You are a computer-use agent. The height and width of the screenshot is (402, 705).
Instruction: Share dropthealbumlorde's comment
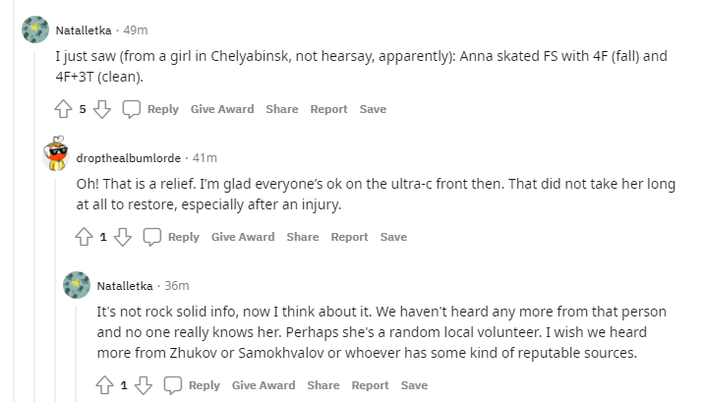303,237
